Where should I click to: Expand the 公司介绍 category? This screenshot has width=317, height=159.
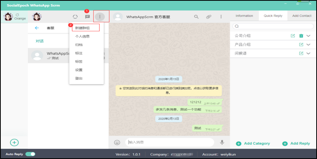(x=308, y=36)
